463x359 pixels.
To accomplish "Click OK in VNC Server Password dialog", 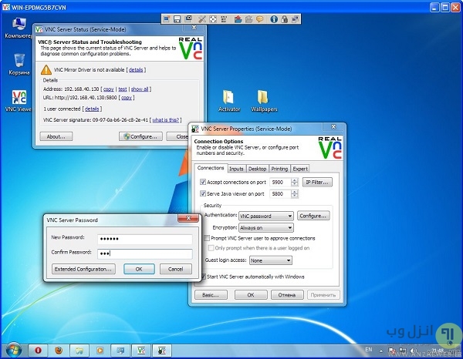I will 139,269.
